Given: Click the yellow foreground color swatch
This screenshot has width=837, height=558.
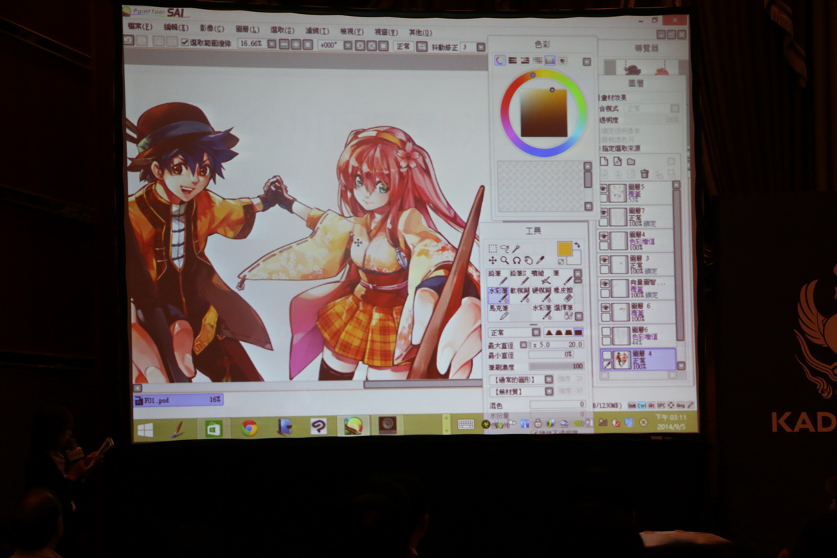Looking at the screenshot, I should (x=564, y=249).
